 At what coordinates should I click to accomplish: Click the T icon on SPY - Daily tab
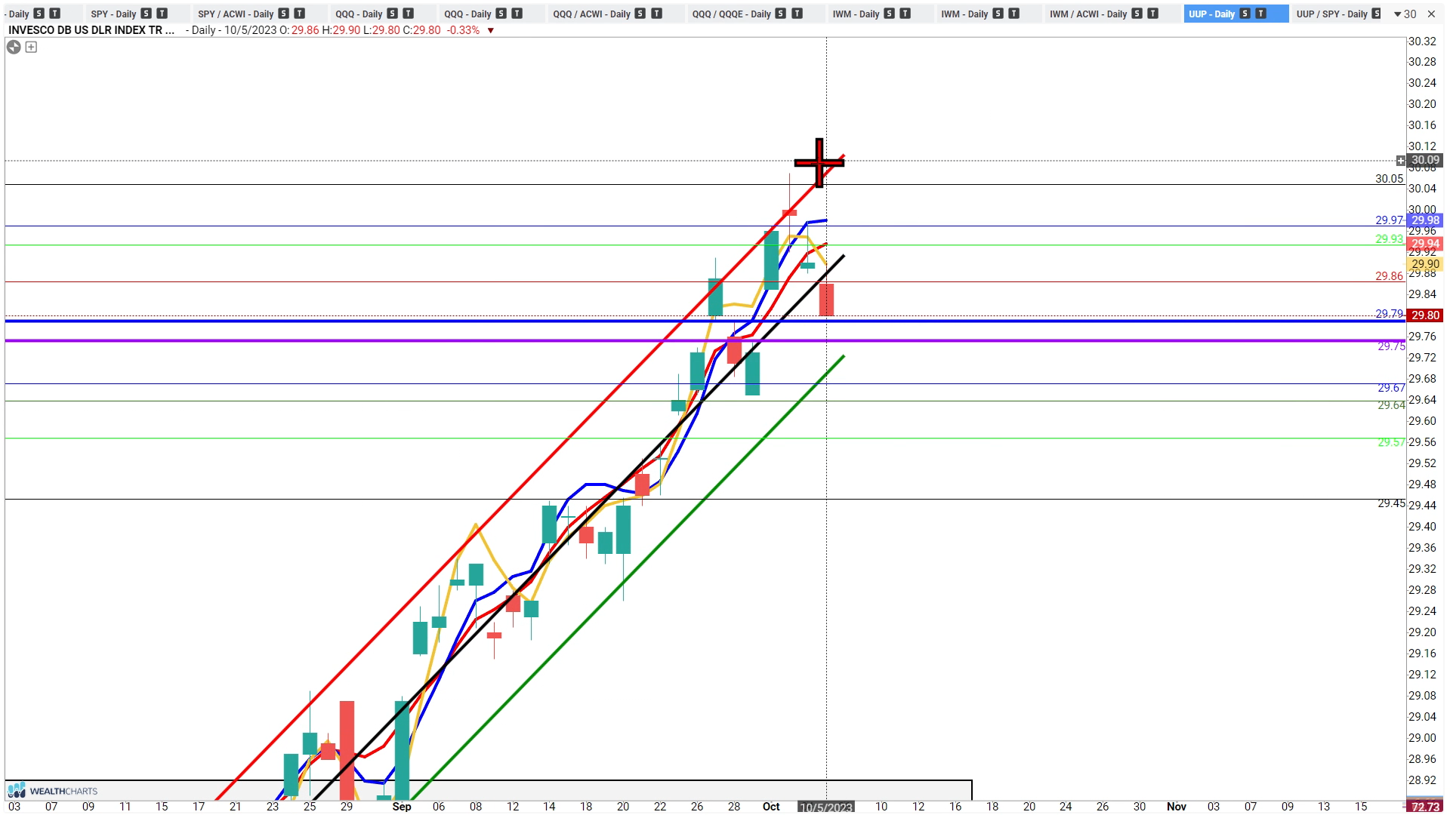162,14
